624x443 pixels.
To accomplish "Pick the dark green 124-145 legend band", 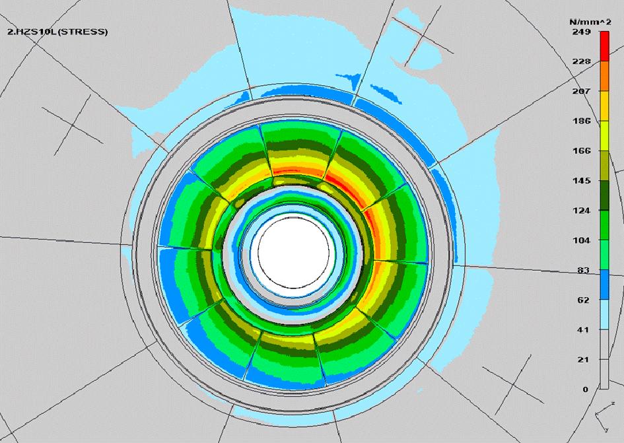I will [x=604, y=195].
